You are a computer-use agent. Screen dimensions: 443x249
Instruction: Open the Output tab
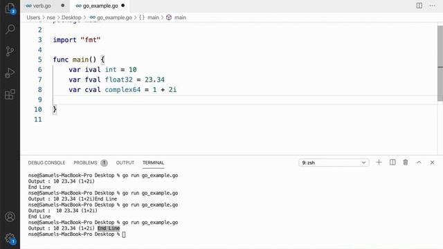[125, 163]
